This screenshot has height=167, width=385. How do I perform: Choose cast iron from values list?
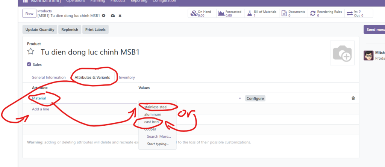coord(152,122)
